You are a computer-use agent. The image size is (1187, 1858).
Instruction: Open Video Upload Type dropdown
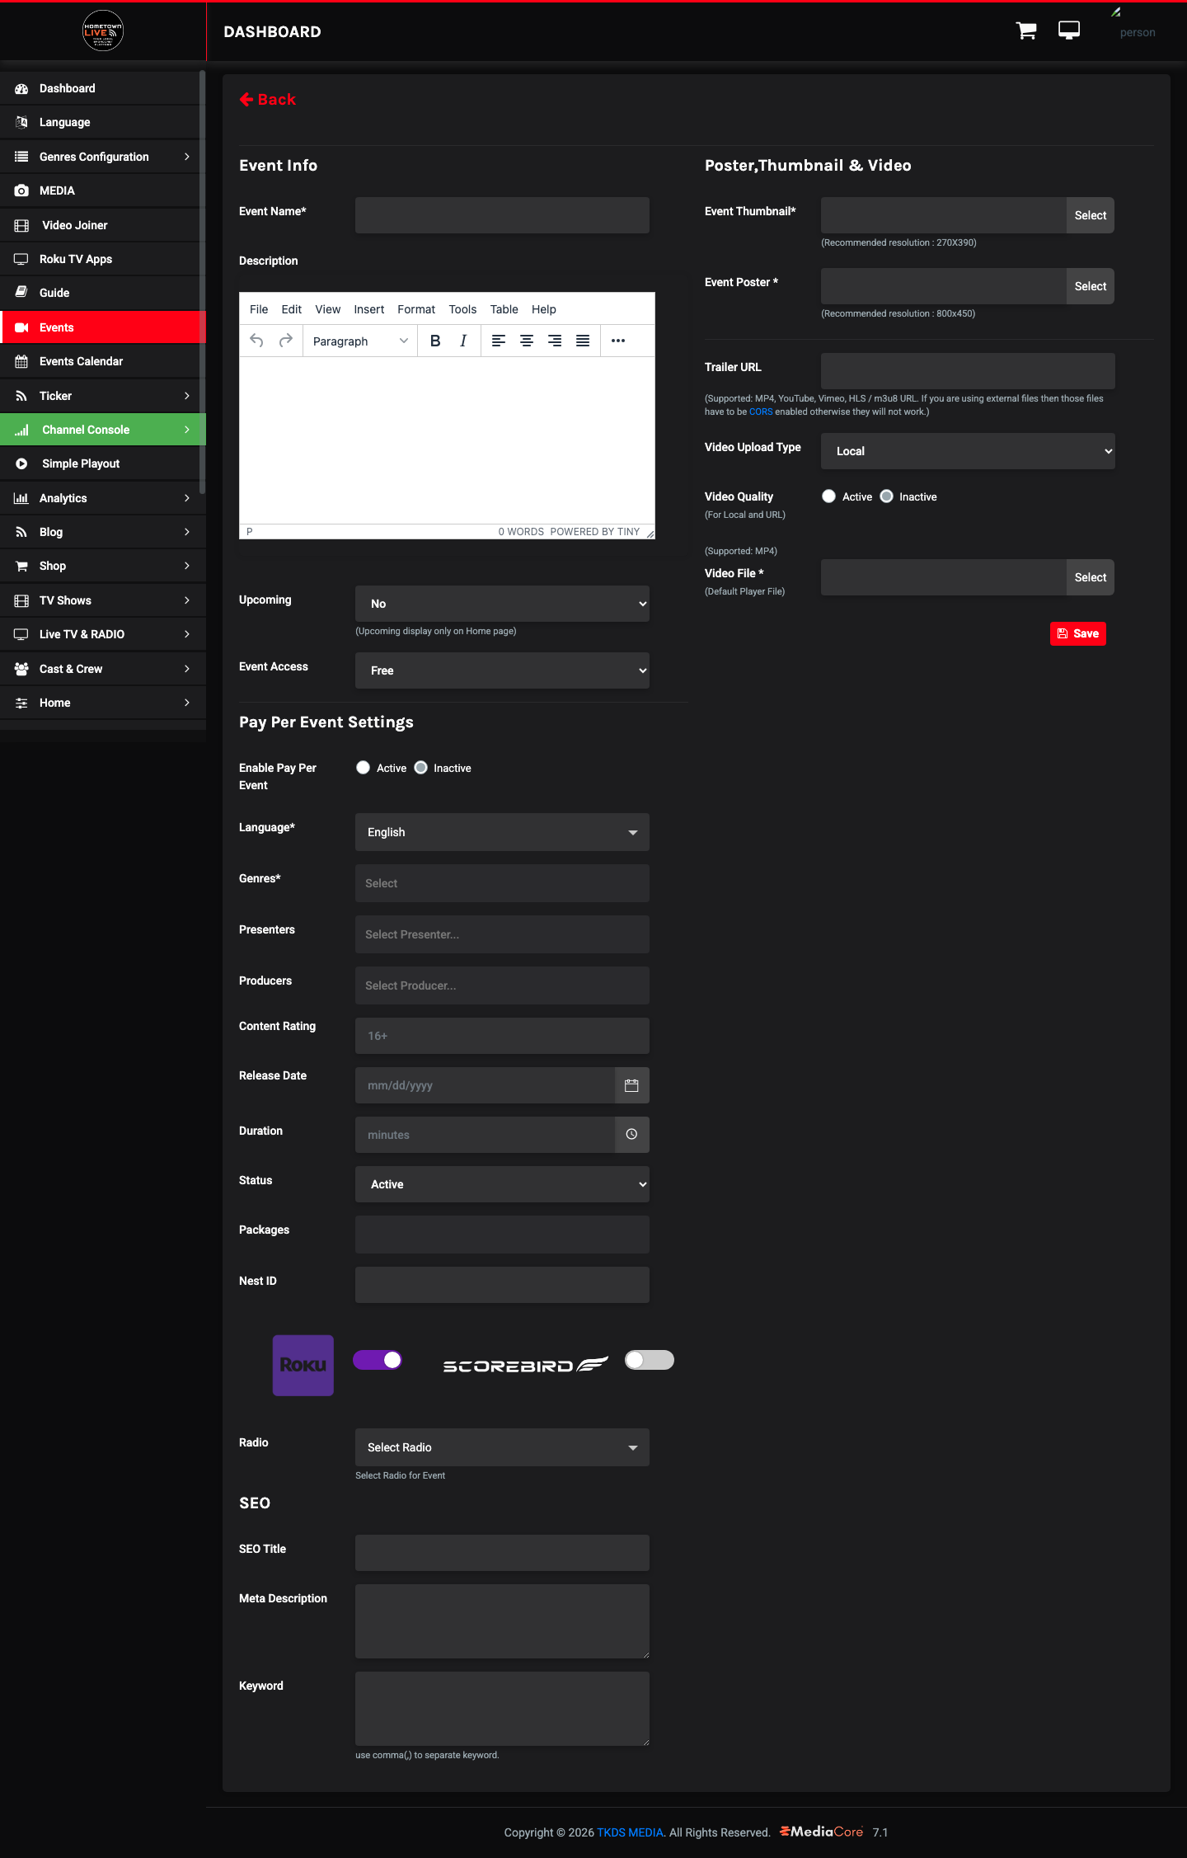click(x=968, y=451)
